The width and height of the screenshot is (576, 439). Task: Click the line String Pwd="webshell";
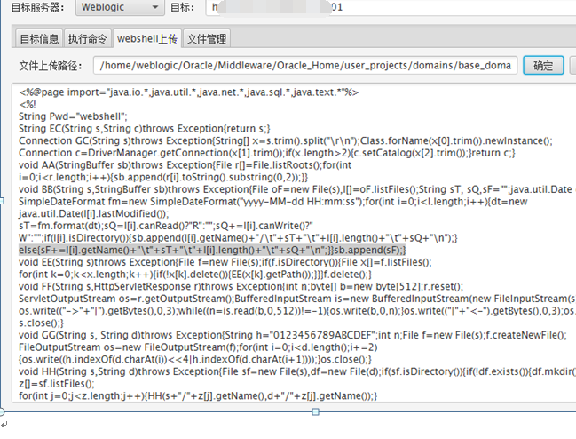click(x=73, y=116)
